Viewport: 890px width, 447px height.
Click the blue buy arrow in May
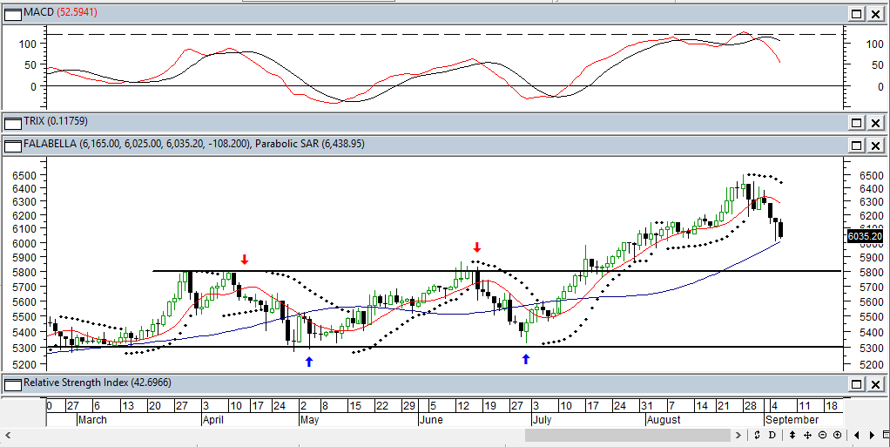click(308, 360)
